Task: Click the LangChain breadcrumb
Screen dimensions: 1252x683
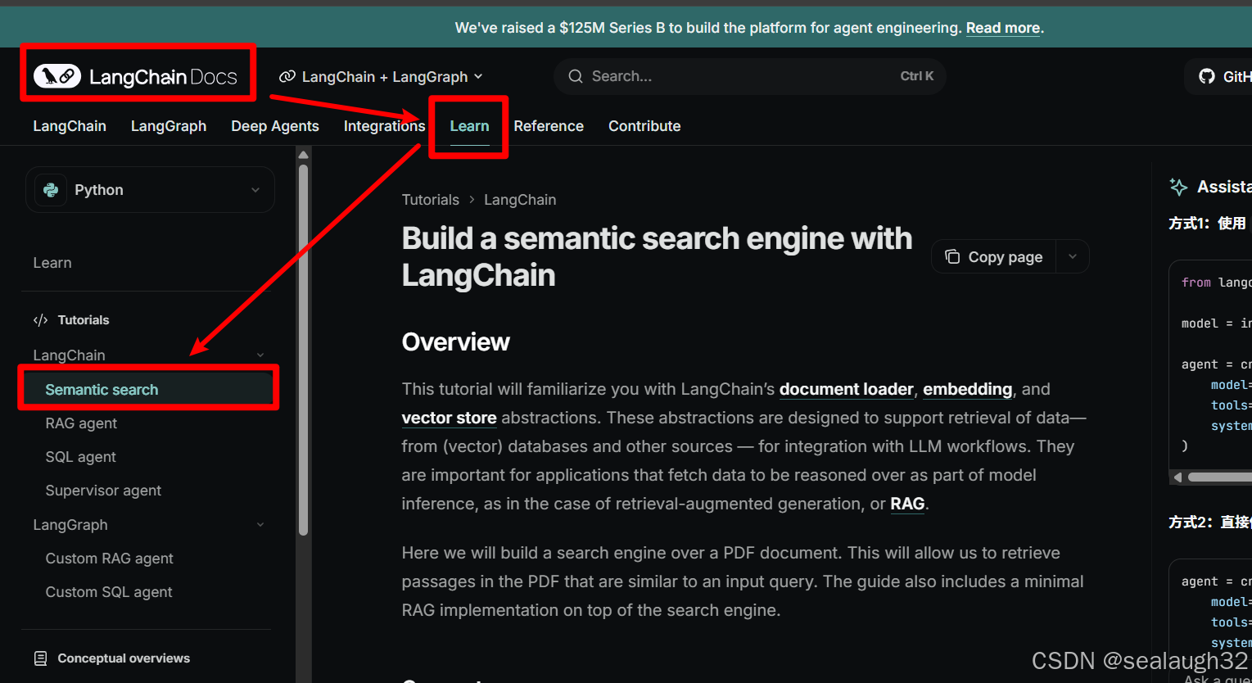Action: [x=520, y=200]
